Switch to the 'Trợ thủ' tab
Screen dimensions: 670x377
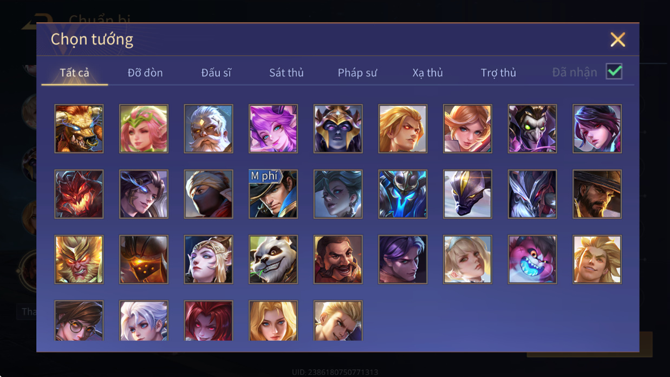tap(498, 73)
